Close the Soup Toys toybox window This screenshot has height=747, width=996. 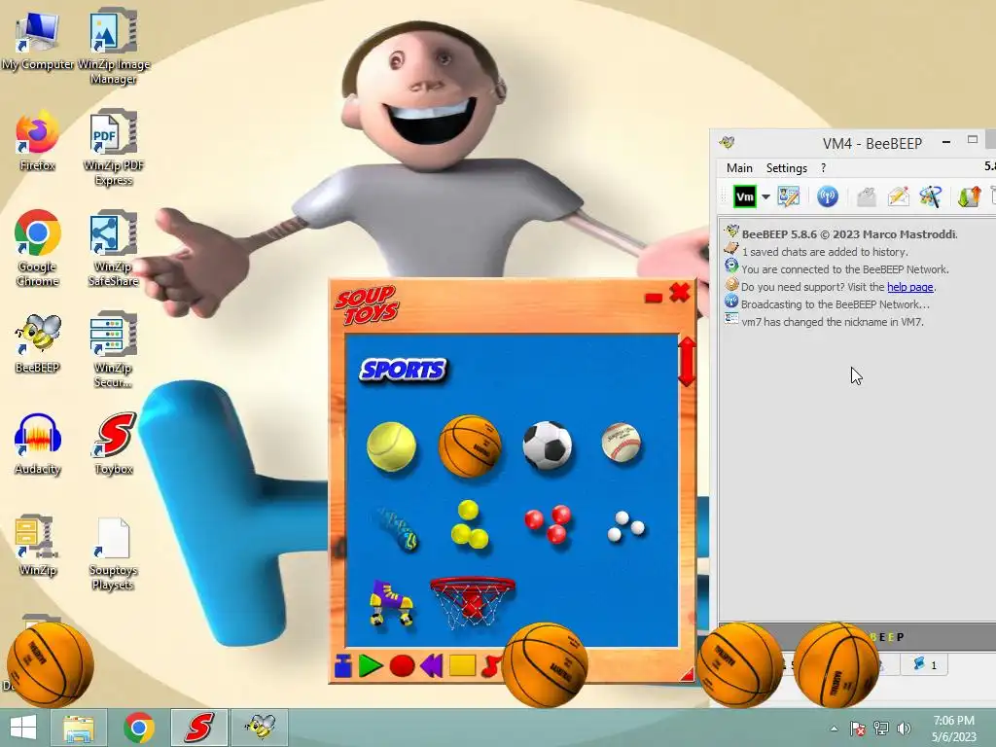coord(680,293)
